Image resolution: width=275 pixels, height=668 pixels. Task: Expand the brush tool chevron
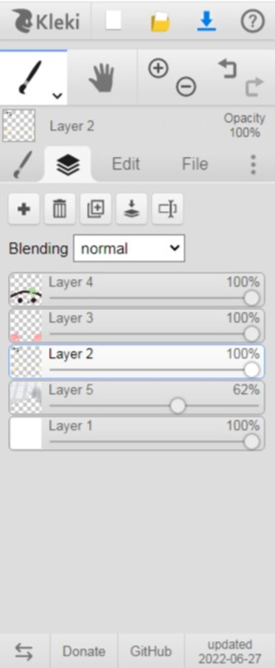click(57, 95)
